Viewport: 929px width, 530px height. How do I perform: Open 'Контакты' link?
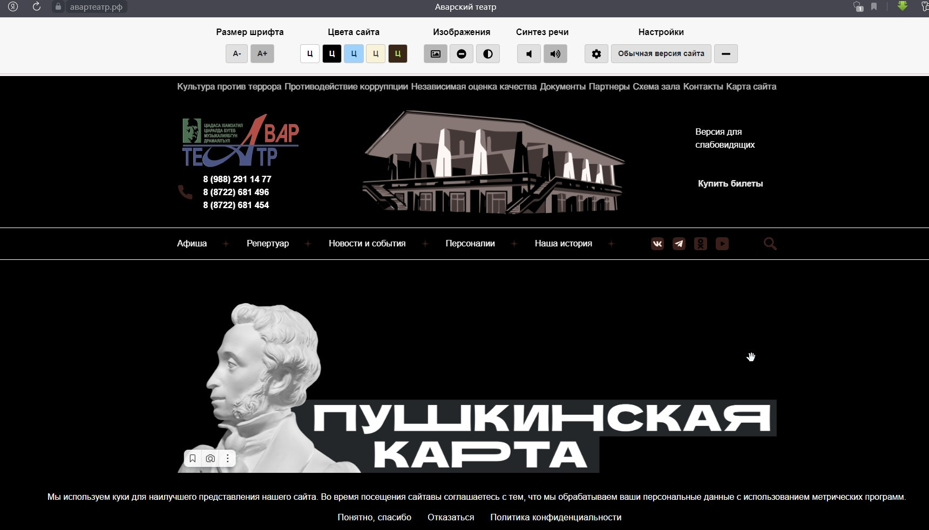[x=703, y=86]
